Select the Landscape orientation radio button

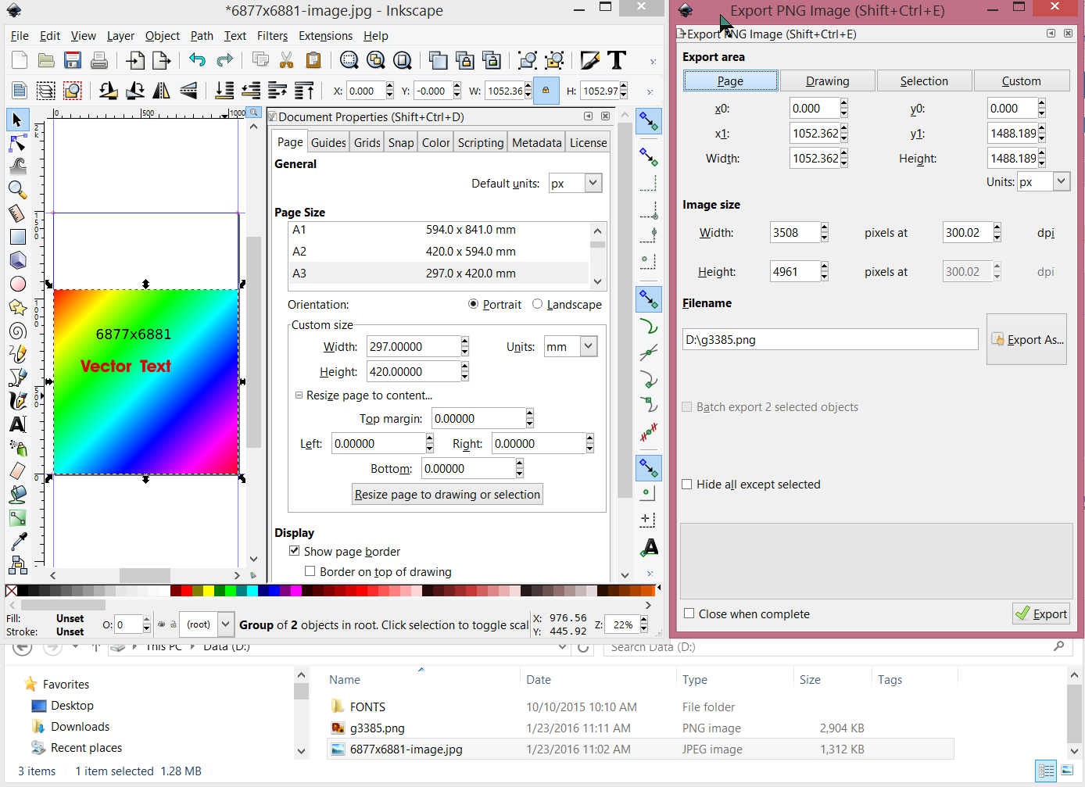point(537,304)
